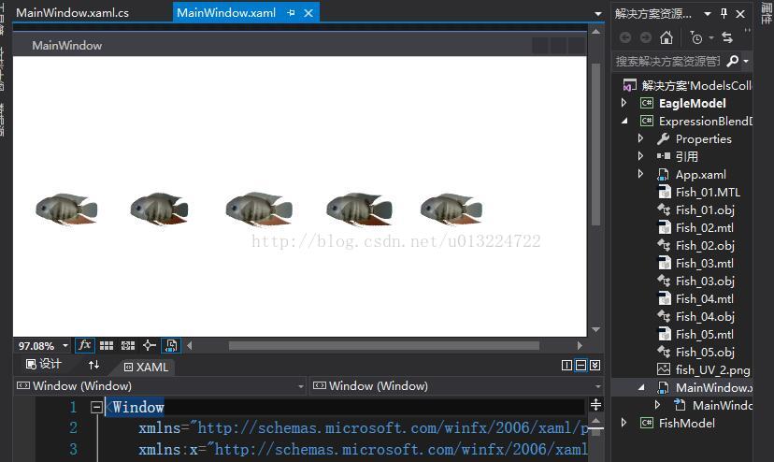This screenshot has height=462, width=774.
Task: Click the Fish_05.obj file icon
Action: coord(664,353)
